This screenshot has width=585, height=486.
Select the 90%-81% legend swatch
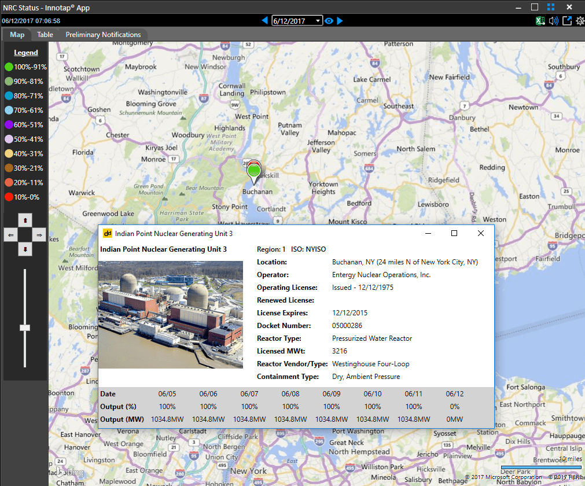click(9, 82)
